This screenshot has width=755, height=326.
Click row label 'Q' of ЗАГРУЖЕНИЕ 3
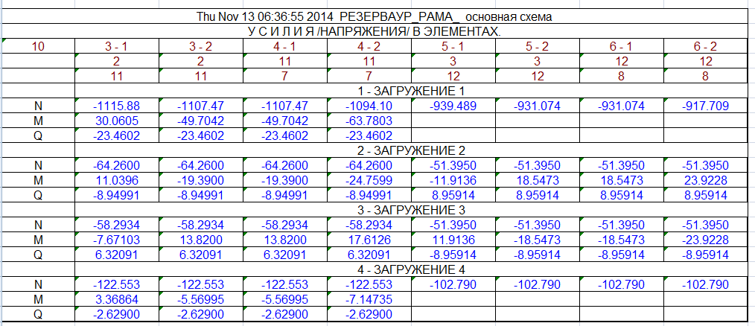coord(37,255)
